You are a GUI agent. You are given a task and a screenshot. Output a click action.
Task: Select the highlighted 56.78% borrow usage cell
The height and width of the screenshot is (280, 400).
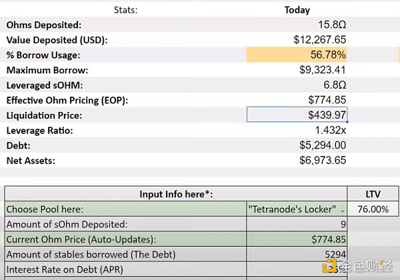click(297, 55)
